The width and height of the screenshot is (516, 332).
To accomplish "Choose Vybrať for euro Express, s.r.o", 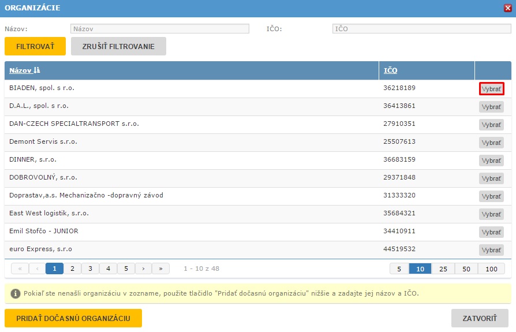I will point(491,250).
